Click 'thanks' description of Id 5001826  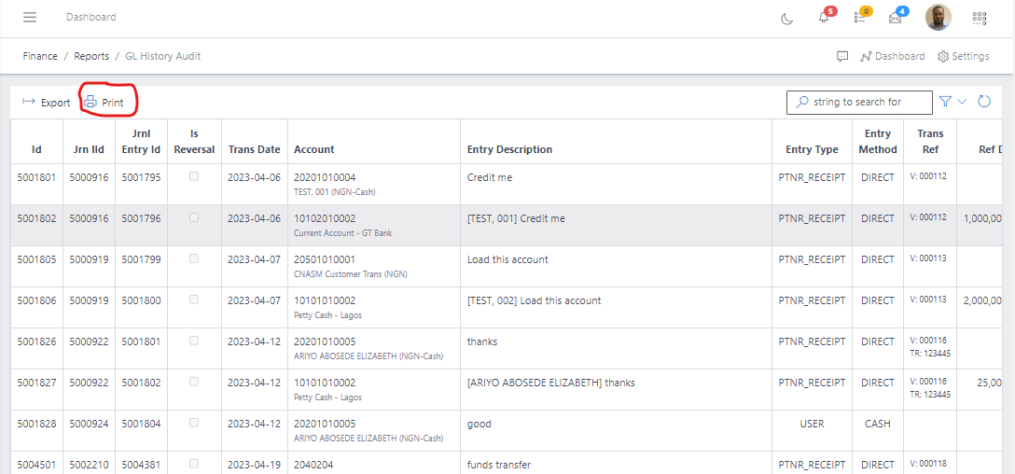482,342
